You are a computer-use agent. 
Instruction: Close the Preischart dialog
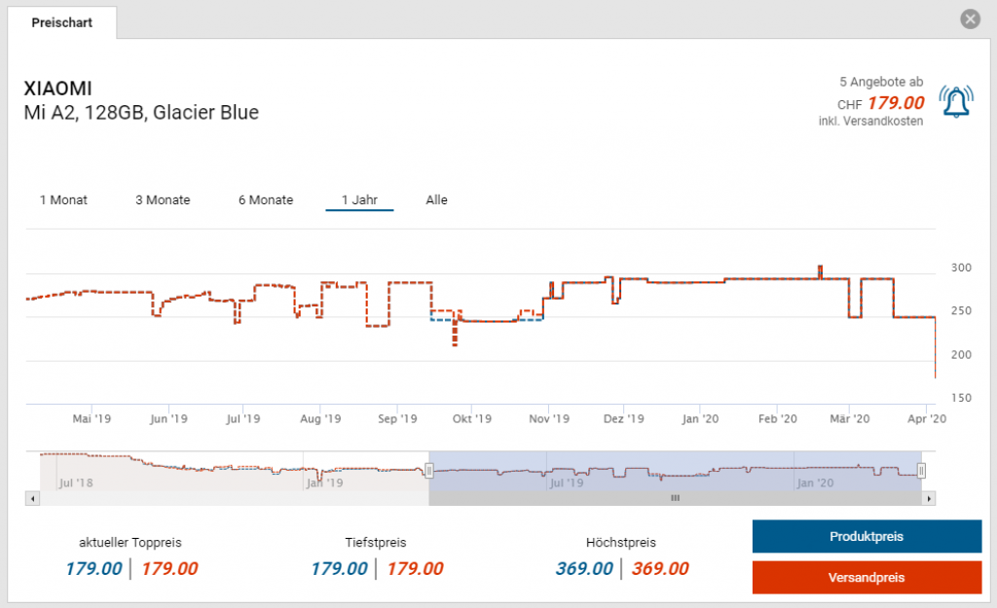coord(969,18)
